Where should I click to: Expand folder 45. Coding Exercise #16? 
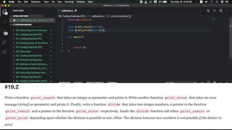tap(14, 56)
